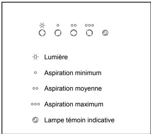Select the Aspiration maximum label
This screenshot has height=134, width=151.
click(74, 104)
